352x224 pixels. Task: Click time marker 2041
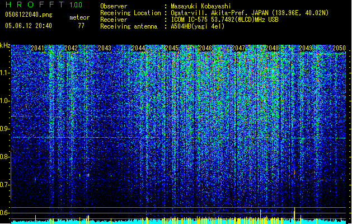click(x=37, y=48)
